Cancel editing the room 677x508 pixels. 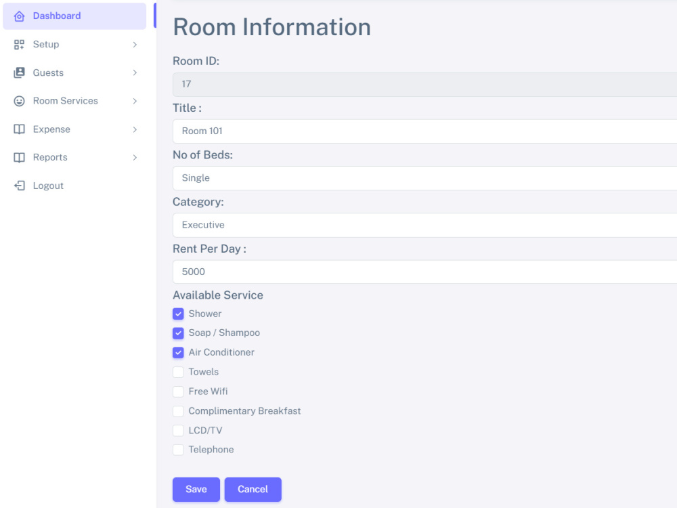[x=253, y=490]
